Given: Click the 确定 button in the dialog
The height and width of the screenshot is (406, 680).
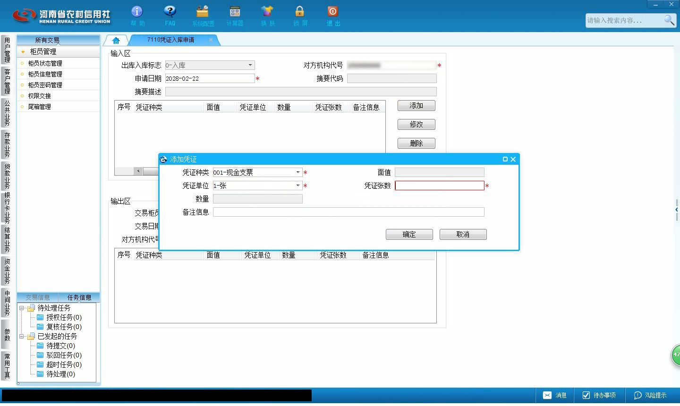Looking at the screenshot, I should pos(409,234).
